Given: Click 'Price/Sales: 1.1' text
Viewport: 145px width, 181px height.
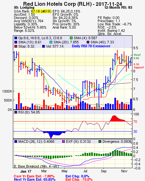Looking at the screenshot, I should click(x=109, y=21).
